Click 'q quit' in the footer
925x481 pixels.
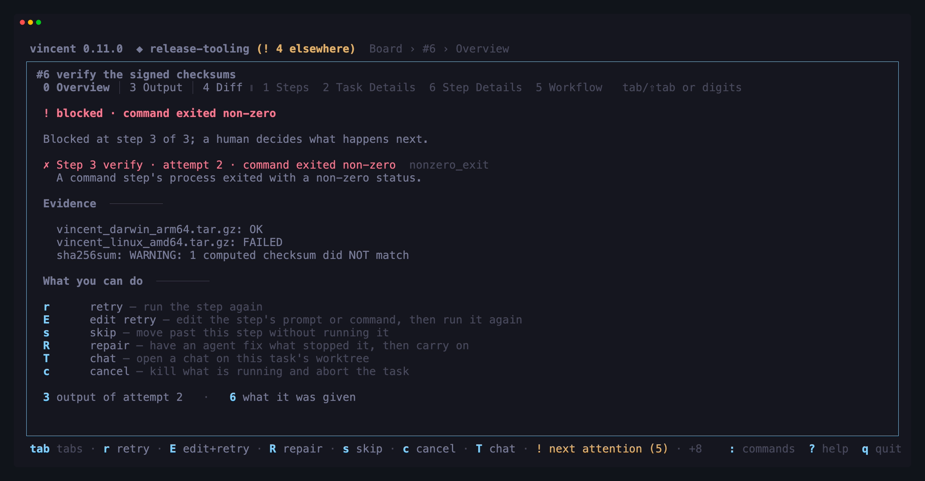point(881,449)
